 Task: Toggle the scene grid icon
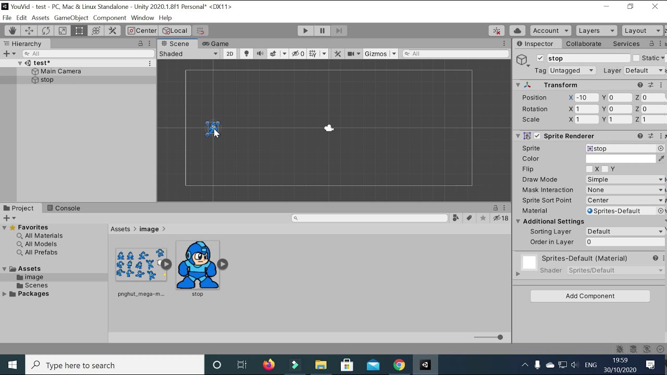point(313,54)
